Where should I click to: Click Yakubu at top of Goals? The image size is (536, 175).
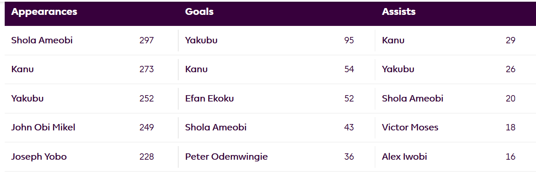point(201,40)
